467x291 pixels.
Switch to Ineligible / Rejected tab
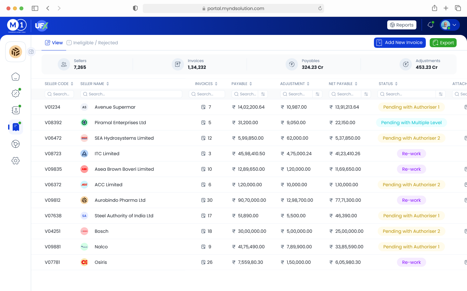tap(92, 43)
